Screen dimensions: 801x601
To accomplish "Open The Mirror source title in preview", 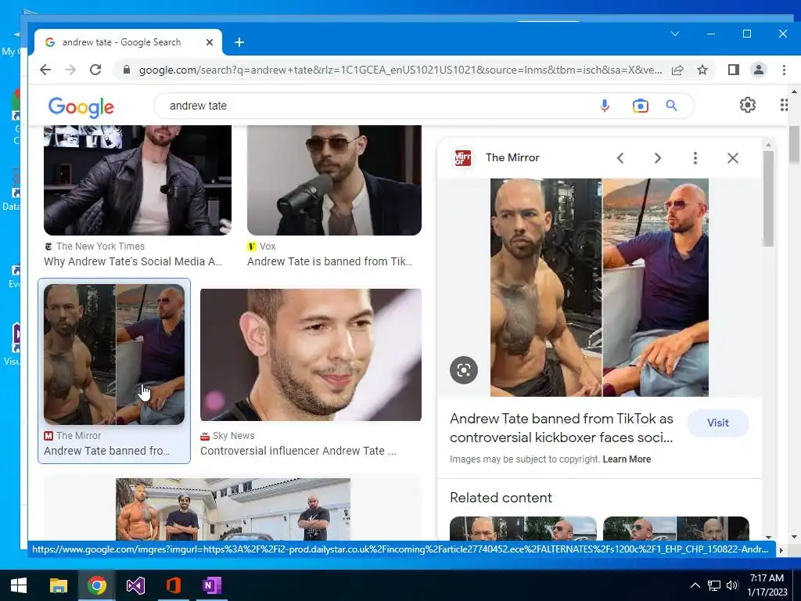I will pyautogui.click(x=512, y=157).
